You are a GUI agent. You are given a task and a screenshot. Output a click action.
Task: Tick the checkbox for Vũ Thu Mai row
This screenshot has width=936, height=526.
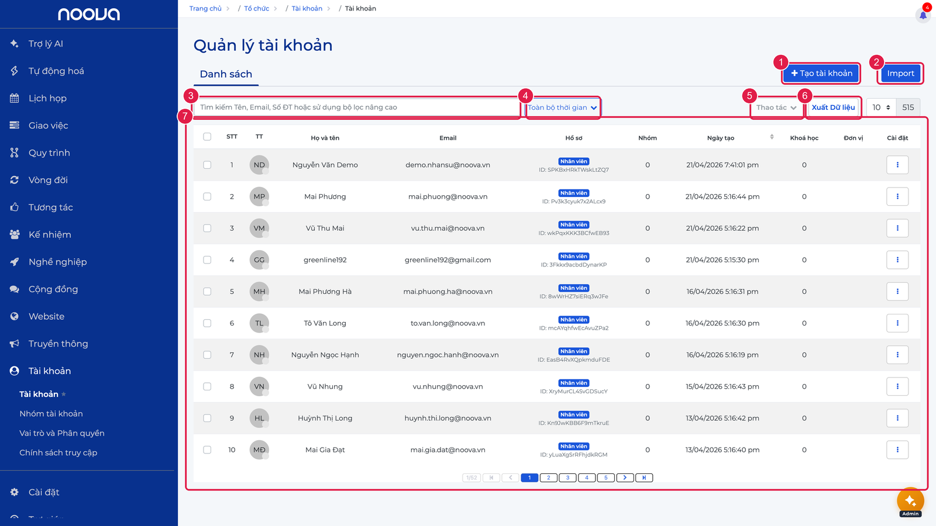point(207,228)
